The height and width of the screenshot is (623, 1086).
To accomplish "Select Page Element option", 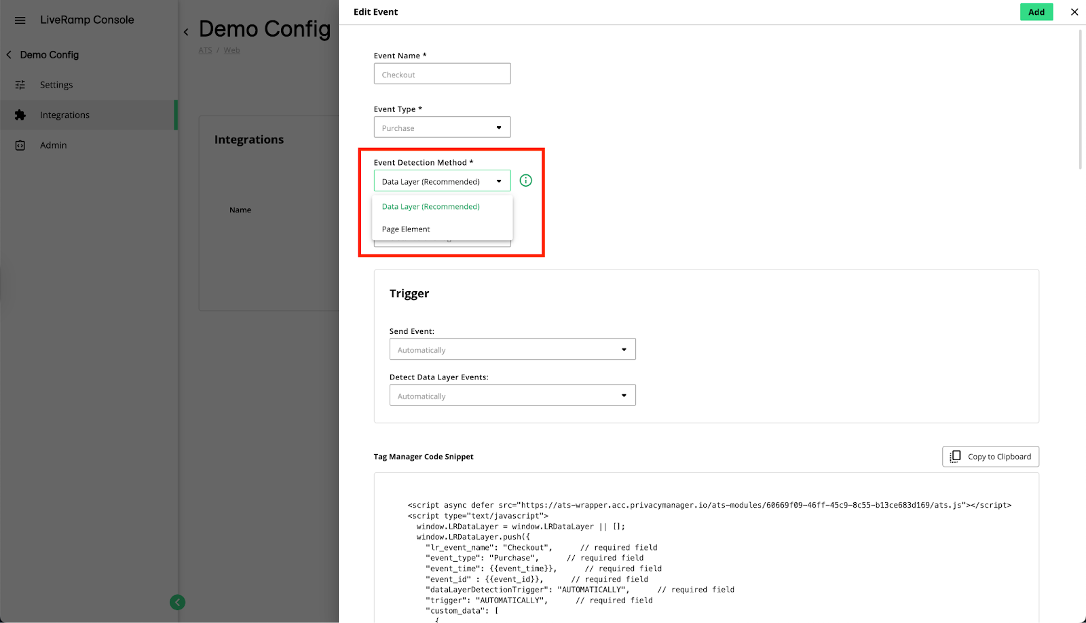I will click(443, 229).
